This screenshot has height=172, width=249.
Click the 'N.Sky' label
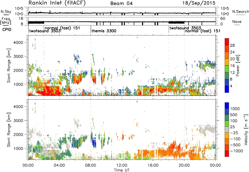(6, 11)
